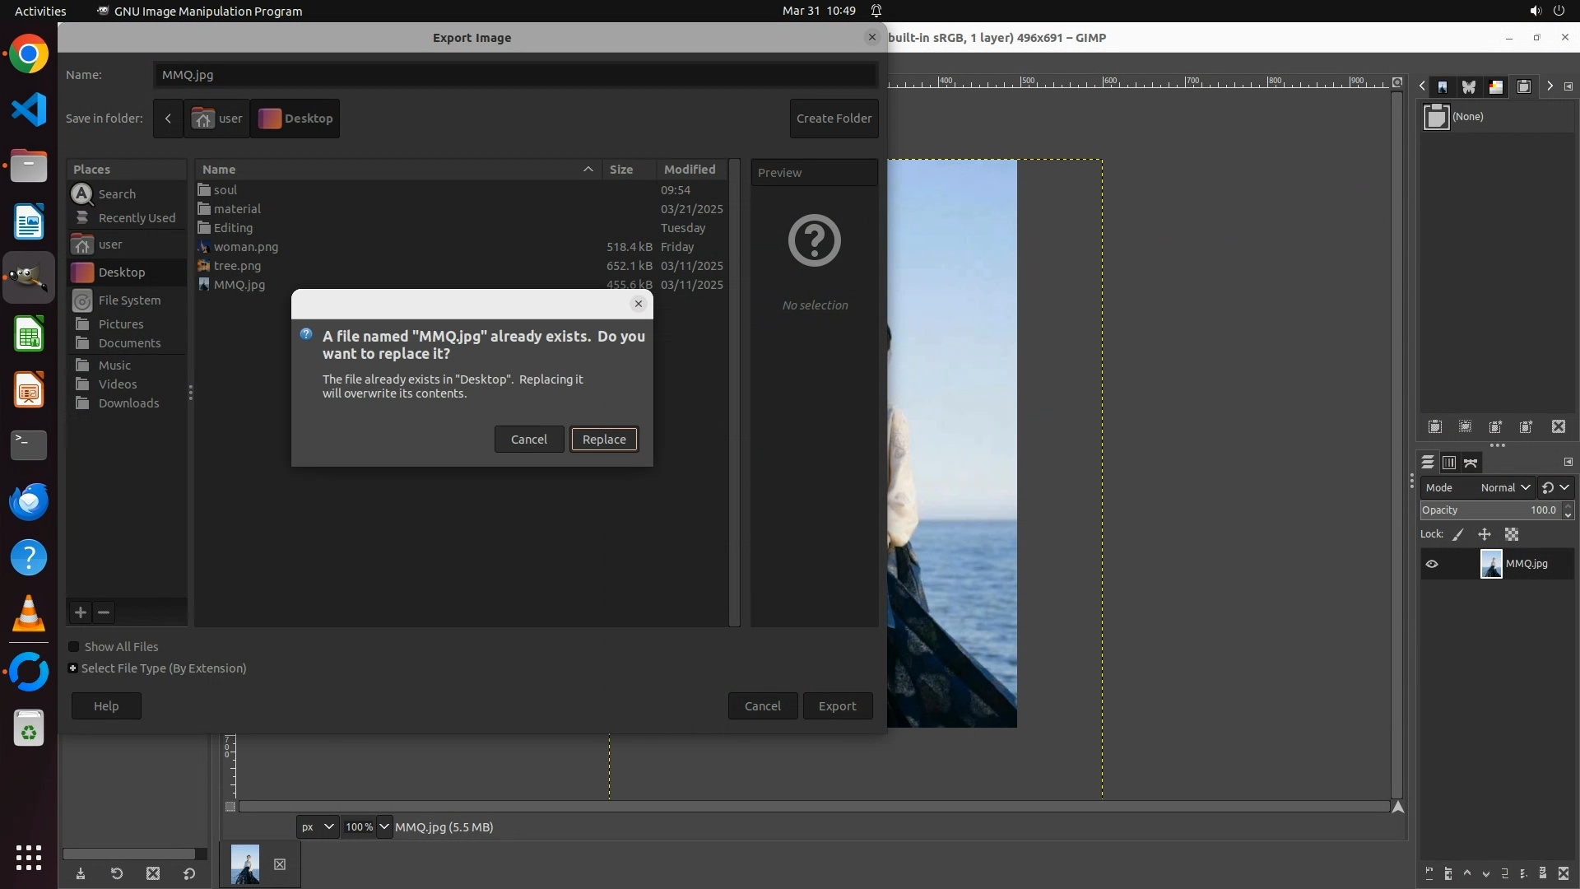Toggle lock position and size icon

[1485, 535]
